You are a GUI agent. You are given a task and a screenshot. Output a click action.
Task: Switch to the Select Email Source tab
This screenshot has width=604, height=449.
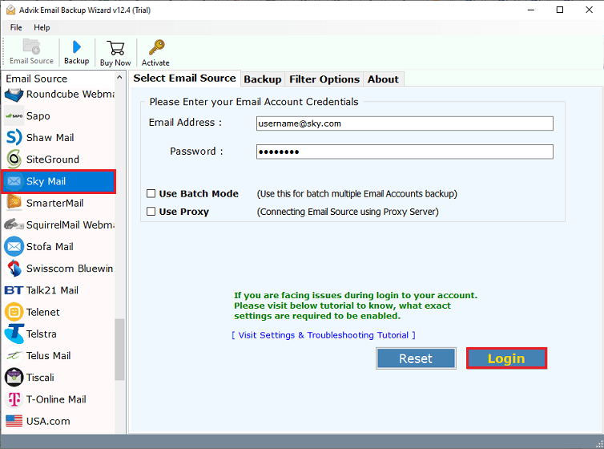[x=184, y=79]
